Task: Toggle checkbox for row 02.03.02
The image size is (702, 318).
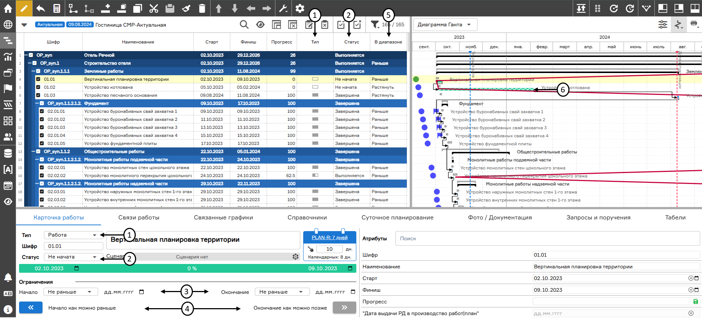Action: pos(42,200)
